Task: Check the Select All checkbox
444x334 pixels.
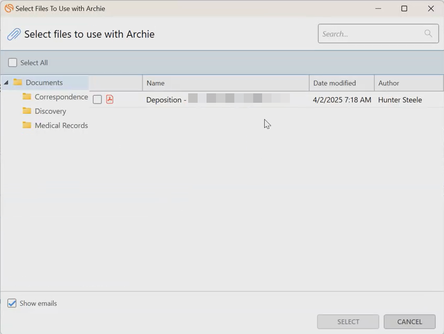Action: pyautogui.click(x=13, y=62)
